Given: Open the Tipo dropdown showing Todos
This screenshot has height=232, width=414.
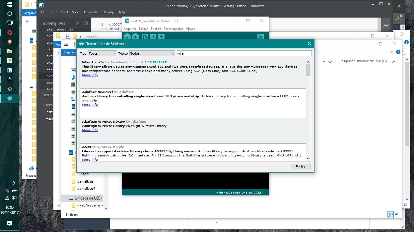Looking at the screenshot, I should coord(102,53).
